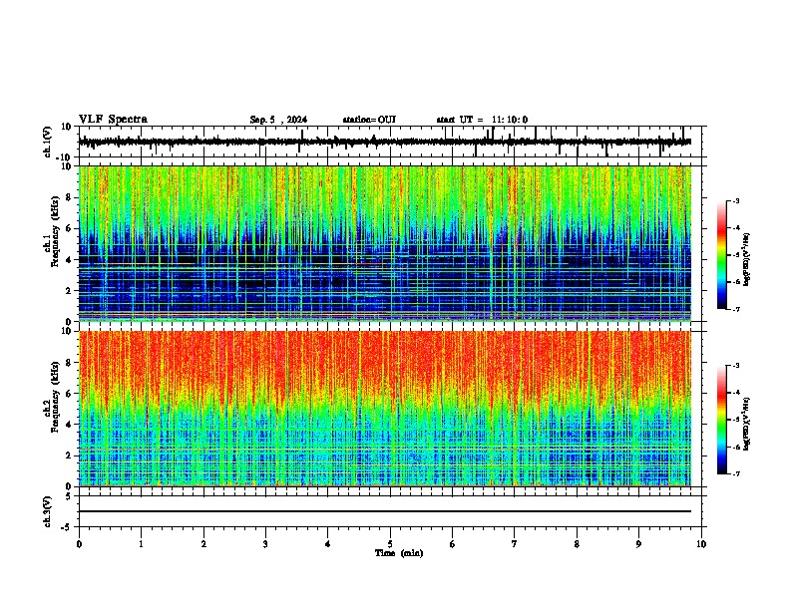Click the ch.2 color scale log(PSD) unit label
Screen dimensions: 790x610
pyautogui.click(x=746, y=424)
